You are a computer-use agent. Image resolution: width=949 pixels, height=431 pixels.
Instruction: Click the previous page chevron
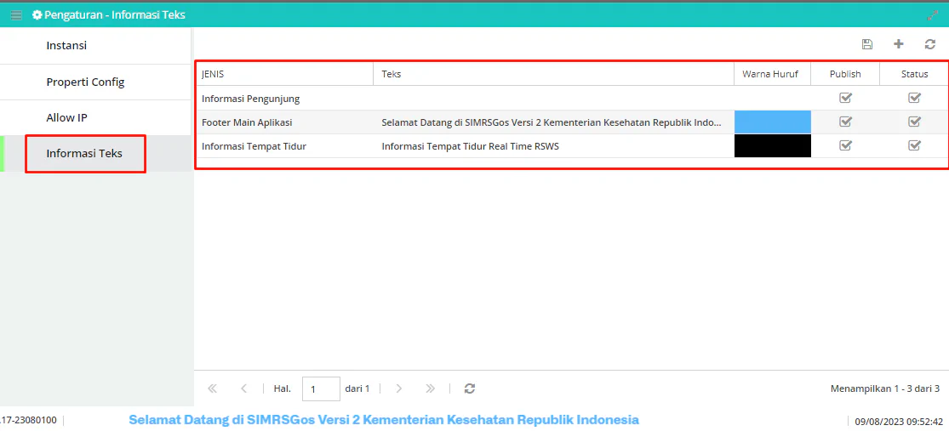pyautogui.click(x=244, y=388)
